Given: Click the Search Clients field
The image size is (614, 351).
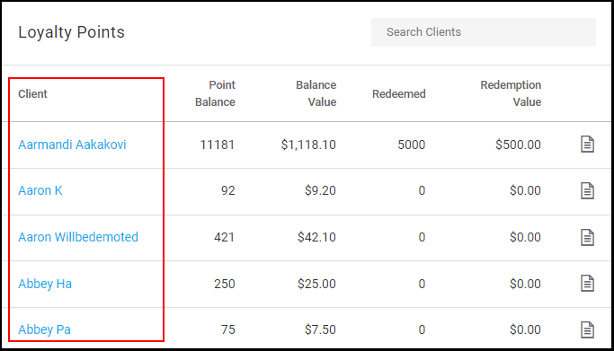Looking at the screenshot, I should [484, 32].
